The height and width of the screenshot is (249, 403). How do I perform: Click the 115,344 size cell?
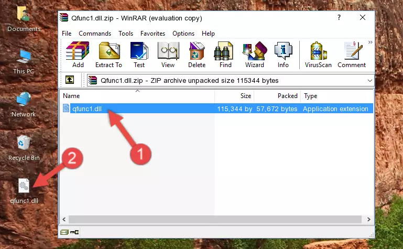tap(234, 109)
